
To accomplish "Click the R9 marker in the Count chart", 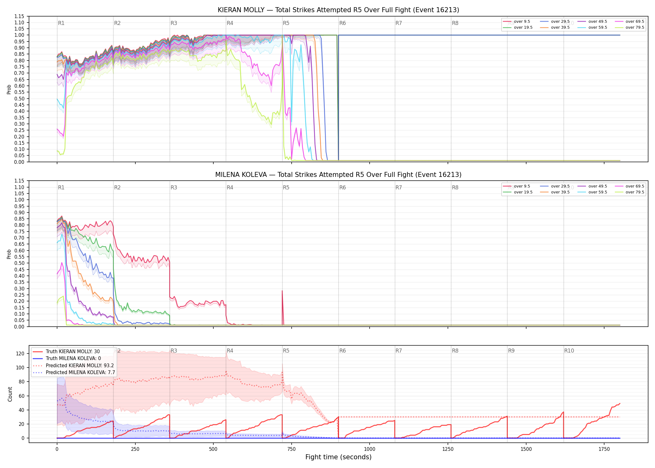I will (511, 351).
